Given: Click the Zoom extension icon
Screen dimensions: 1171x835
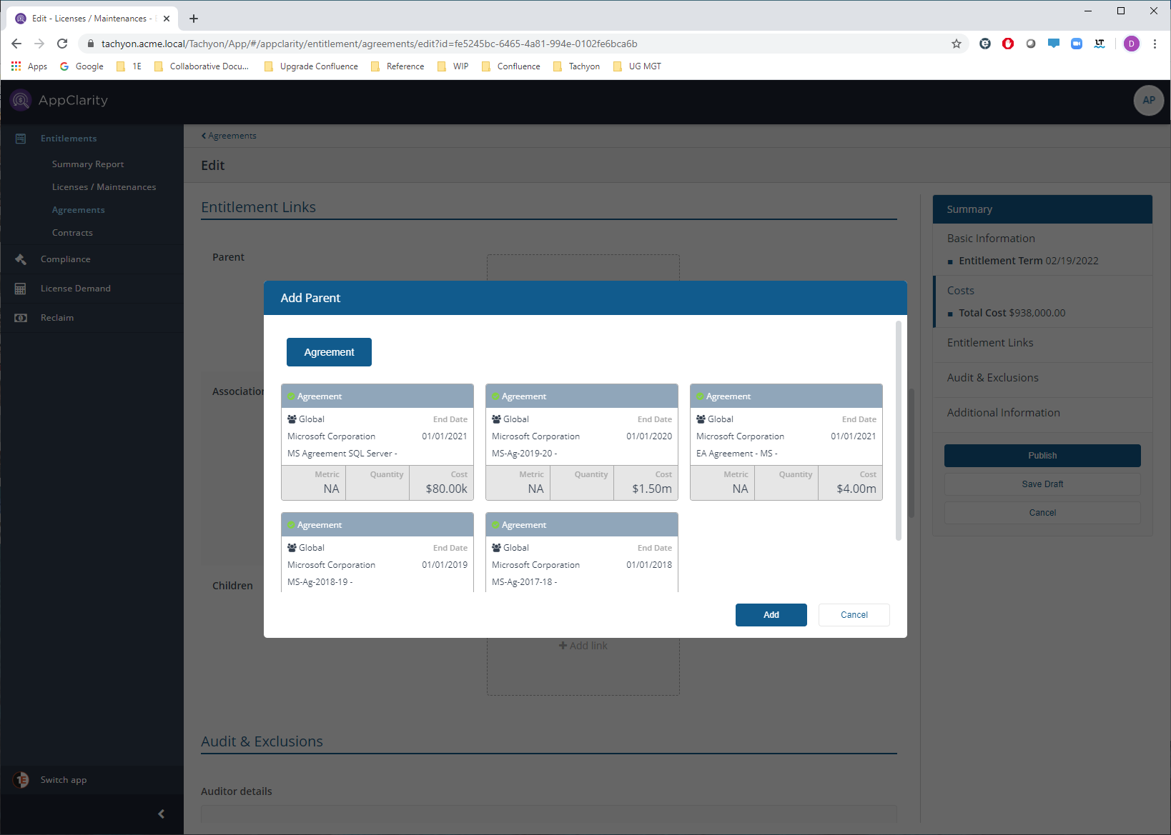Looking at the screenshot, I should tap(1077, 44).
